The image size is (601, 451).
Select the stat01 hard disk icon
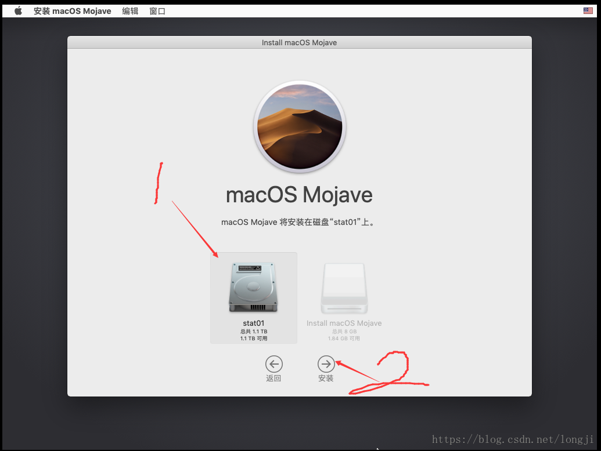coord(253,288)
